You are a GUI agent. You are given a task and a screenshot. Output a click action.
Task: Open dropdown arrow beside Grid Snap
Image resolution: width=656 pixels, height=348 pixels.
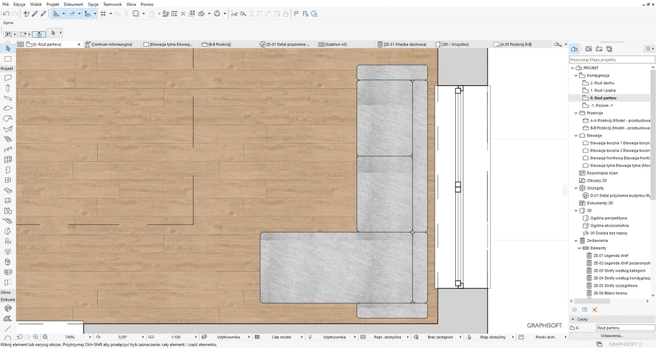tap(111, 14)
